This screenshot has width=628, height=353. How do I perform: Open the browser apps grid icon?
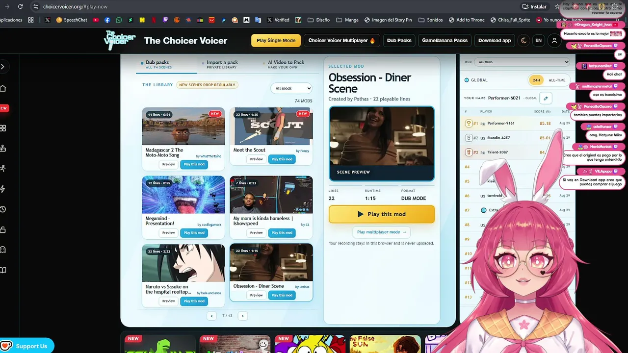coord(31,20)
